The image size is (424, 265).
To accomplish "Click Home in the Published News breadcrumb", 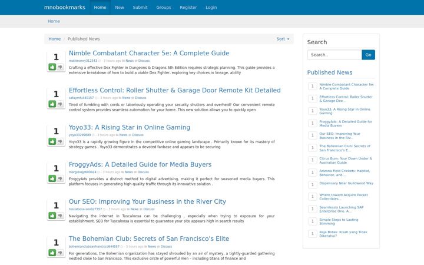I will pyautogui.click(x=55, y=39).
